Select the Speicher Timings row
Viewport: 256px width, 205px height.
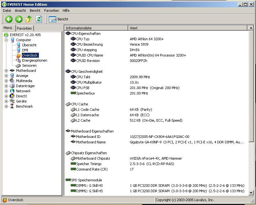(157, 164)
